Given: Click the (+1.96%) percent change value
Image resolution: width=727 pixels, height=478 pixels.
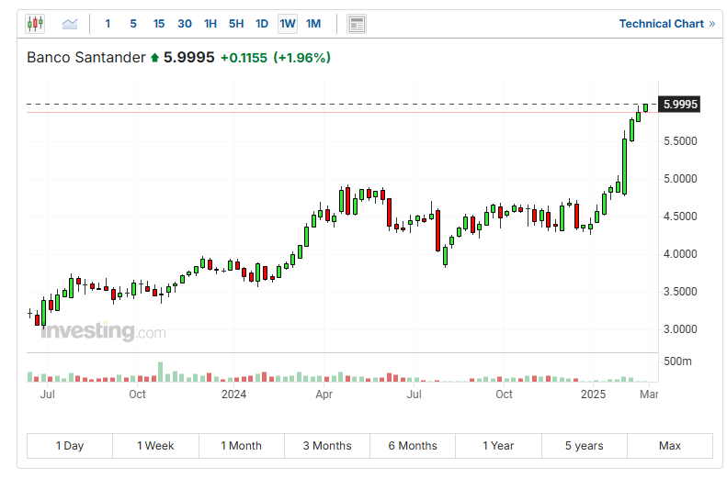Looking at the screenshot, I should (301, 58).
